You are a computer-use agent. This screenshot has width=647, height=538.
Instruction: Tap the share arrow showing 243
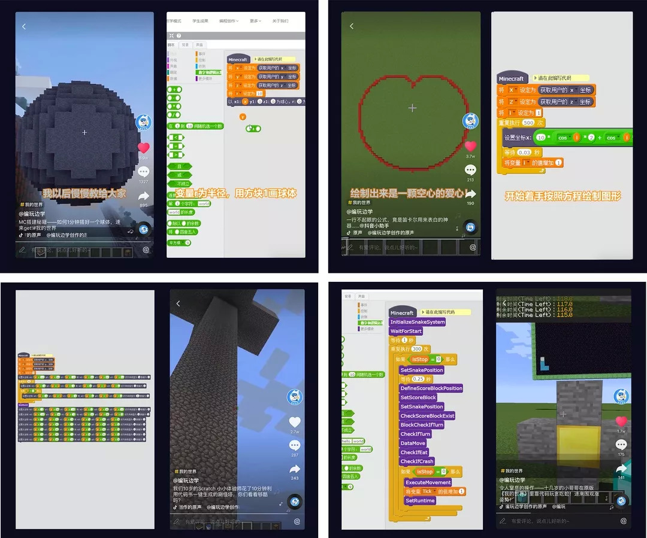tap(295, 469)
